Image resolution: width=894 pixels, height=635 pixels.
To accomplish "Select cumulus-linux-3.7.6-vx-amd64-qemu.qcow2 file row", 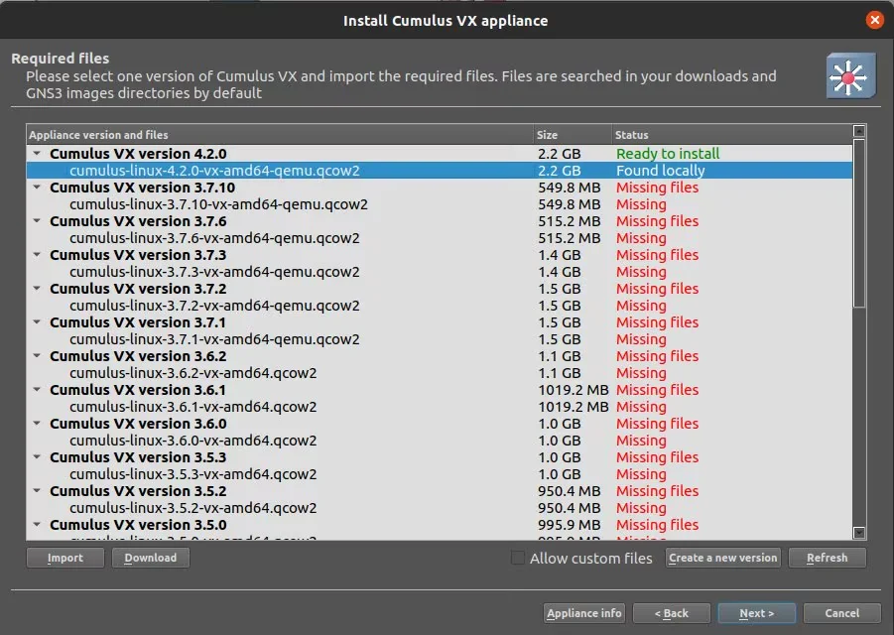I will (214, 238).
